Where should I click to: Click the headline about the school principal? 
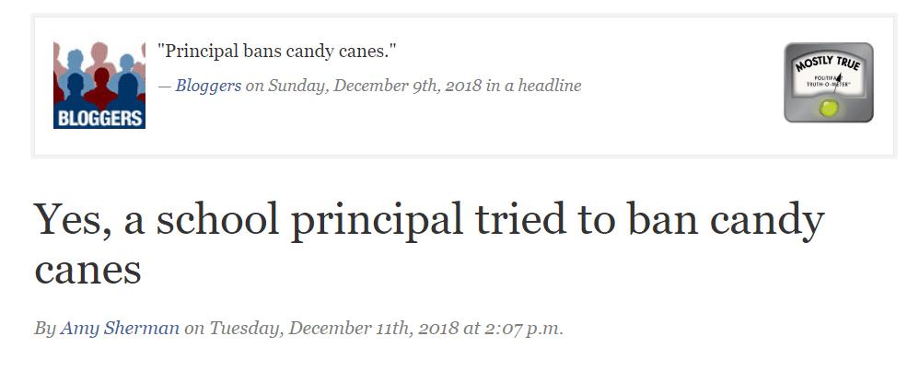[429, 244]
